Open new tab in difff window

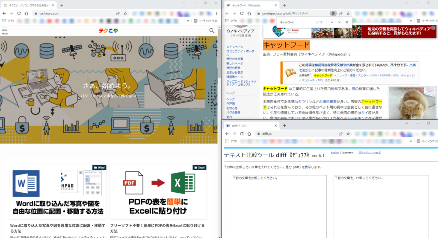284,126
